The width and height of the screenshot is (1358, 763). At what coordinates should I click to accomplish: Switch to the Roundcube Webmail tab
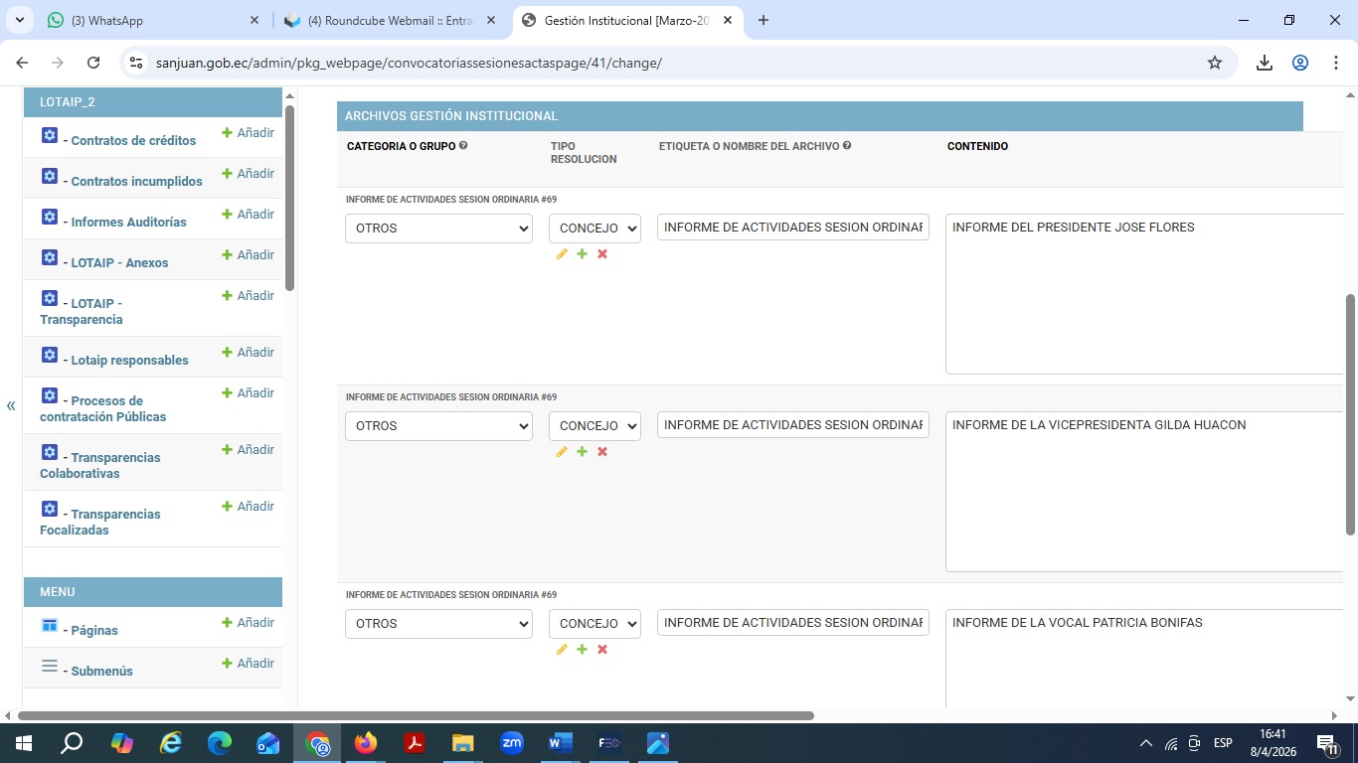coord(390,20)
